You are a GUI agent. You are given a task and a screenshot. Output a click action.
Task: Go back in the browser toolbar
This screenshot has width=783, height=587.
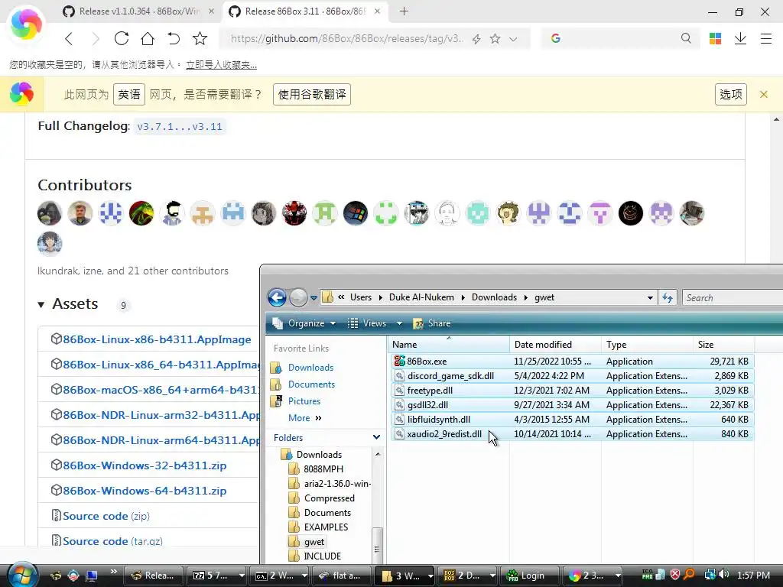pos(69,39)
